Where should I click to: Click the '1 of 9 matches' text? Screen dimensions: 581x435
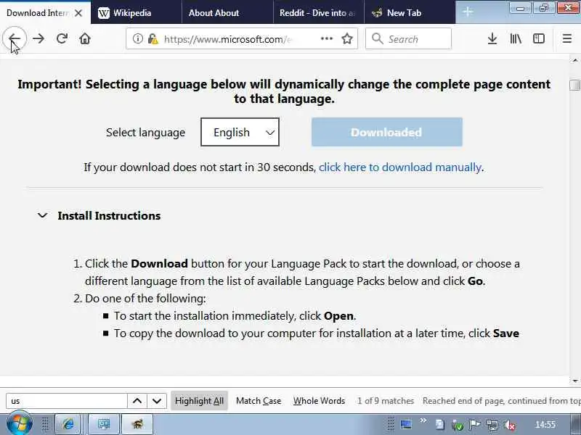(386, 401)
